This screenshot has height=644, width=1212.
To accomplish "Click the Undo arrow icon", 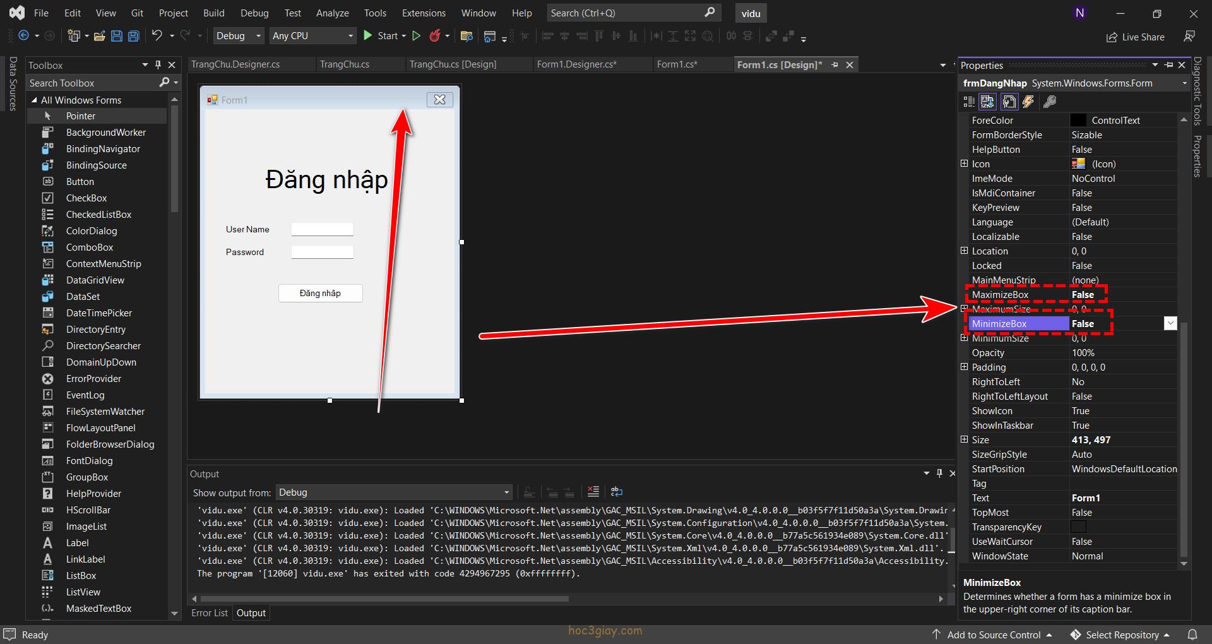I will tap(157, 36).
